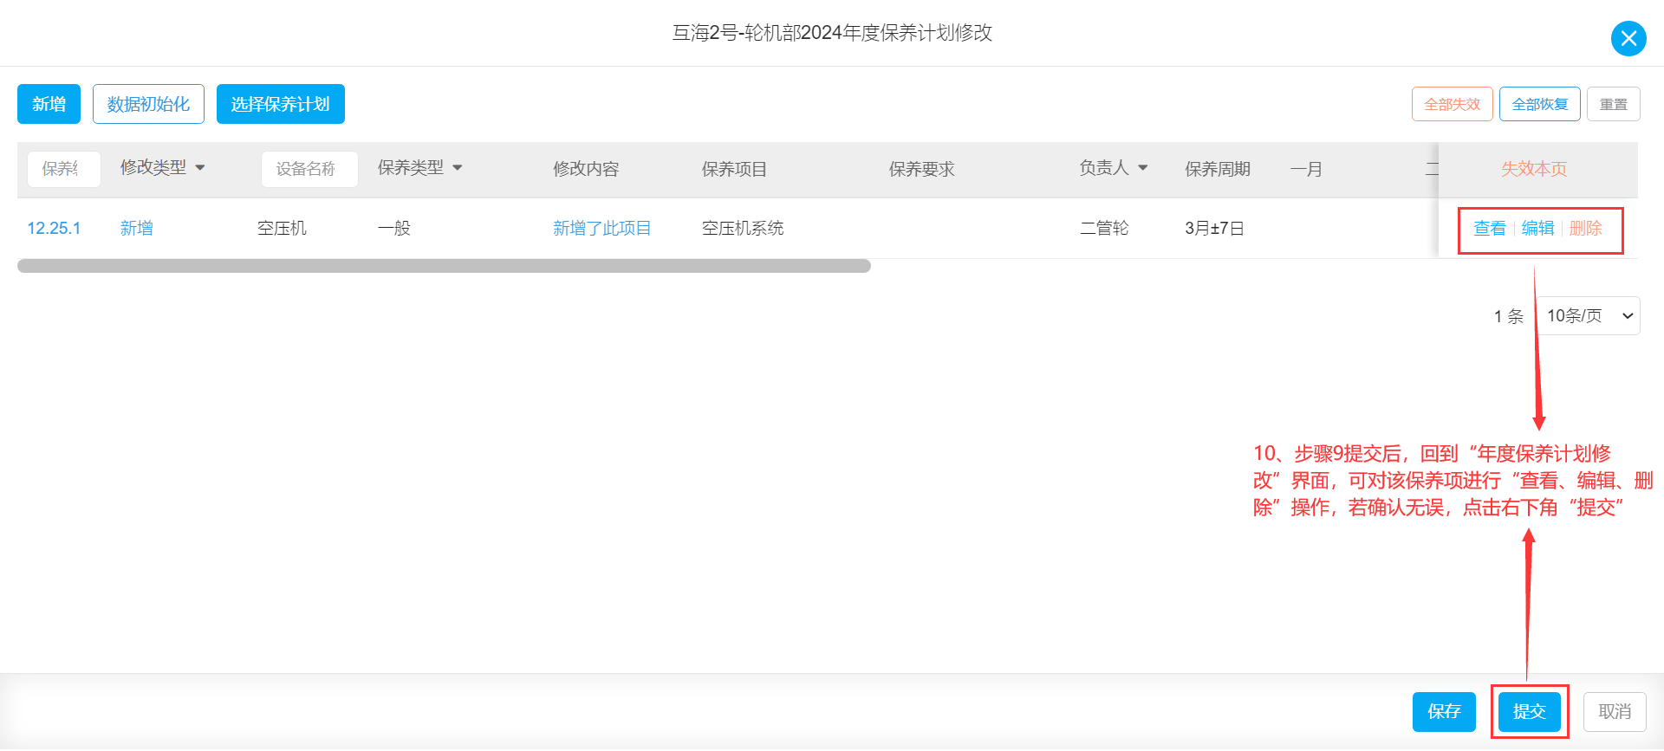Click the 数据初始化 button
The width and height of the screenshot is (1664, 751).
[x=148, y=104]
